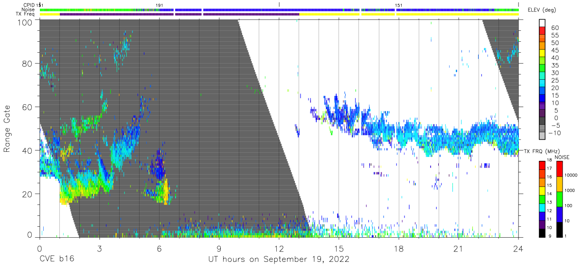The height and width of the screenshot is (269, 583).
Task: Click the '18' tick label on the UT hours axis
Action: (x=398, y=249)
